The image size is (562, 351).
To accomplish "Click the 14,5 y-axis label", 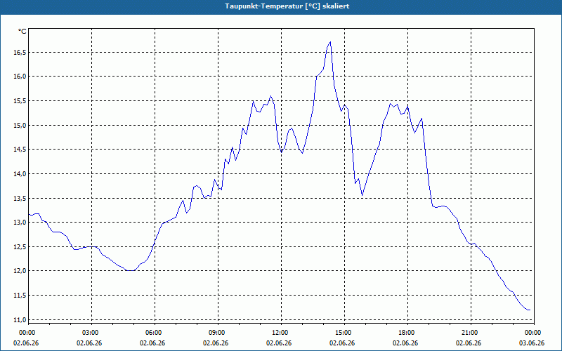I will [20, 150].
